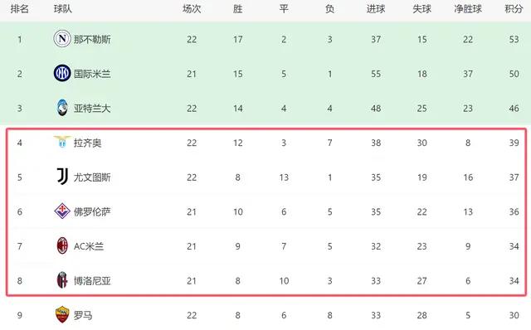The width and height of the screenshot is (531, 330).
Task: Click the Fiorentina purple diamond crest
Action: [x=62, y=211]
